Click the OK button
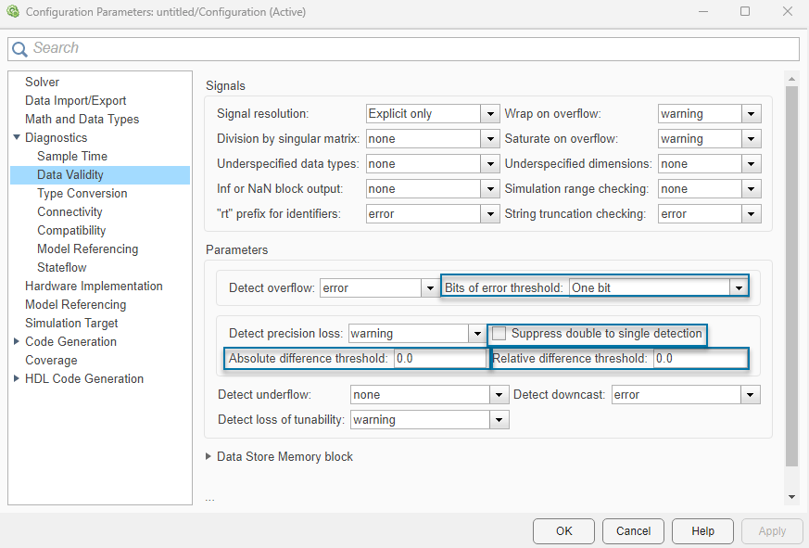This screenshot has width=809, height=548. coord(563,531)
